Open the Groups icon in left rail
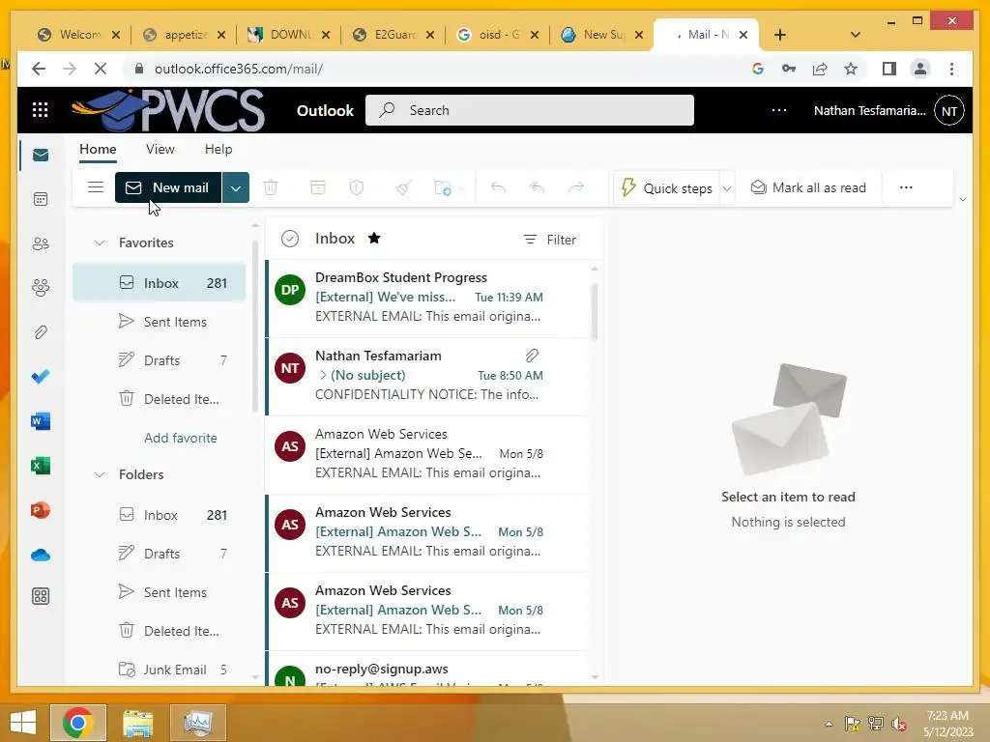This screenshot has height=742, width=990. [x=41, y=288]
